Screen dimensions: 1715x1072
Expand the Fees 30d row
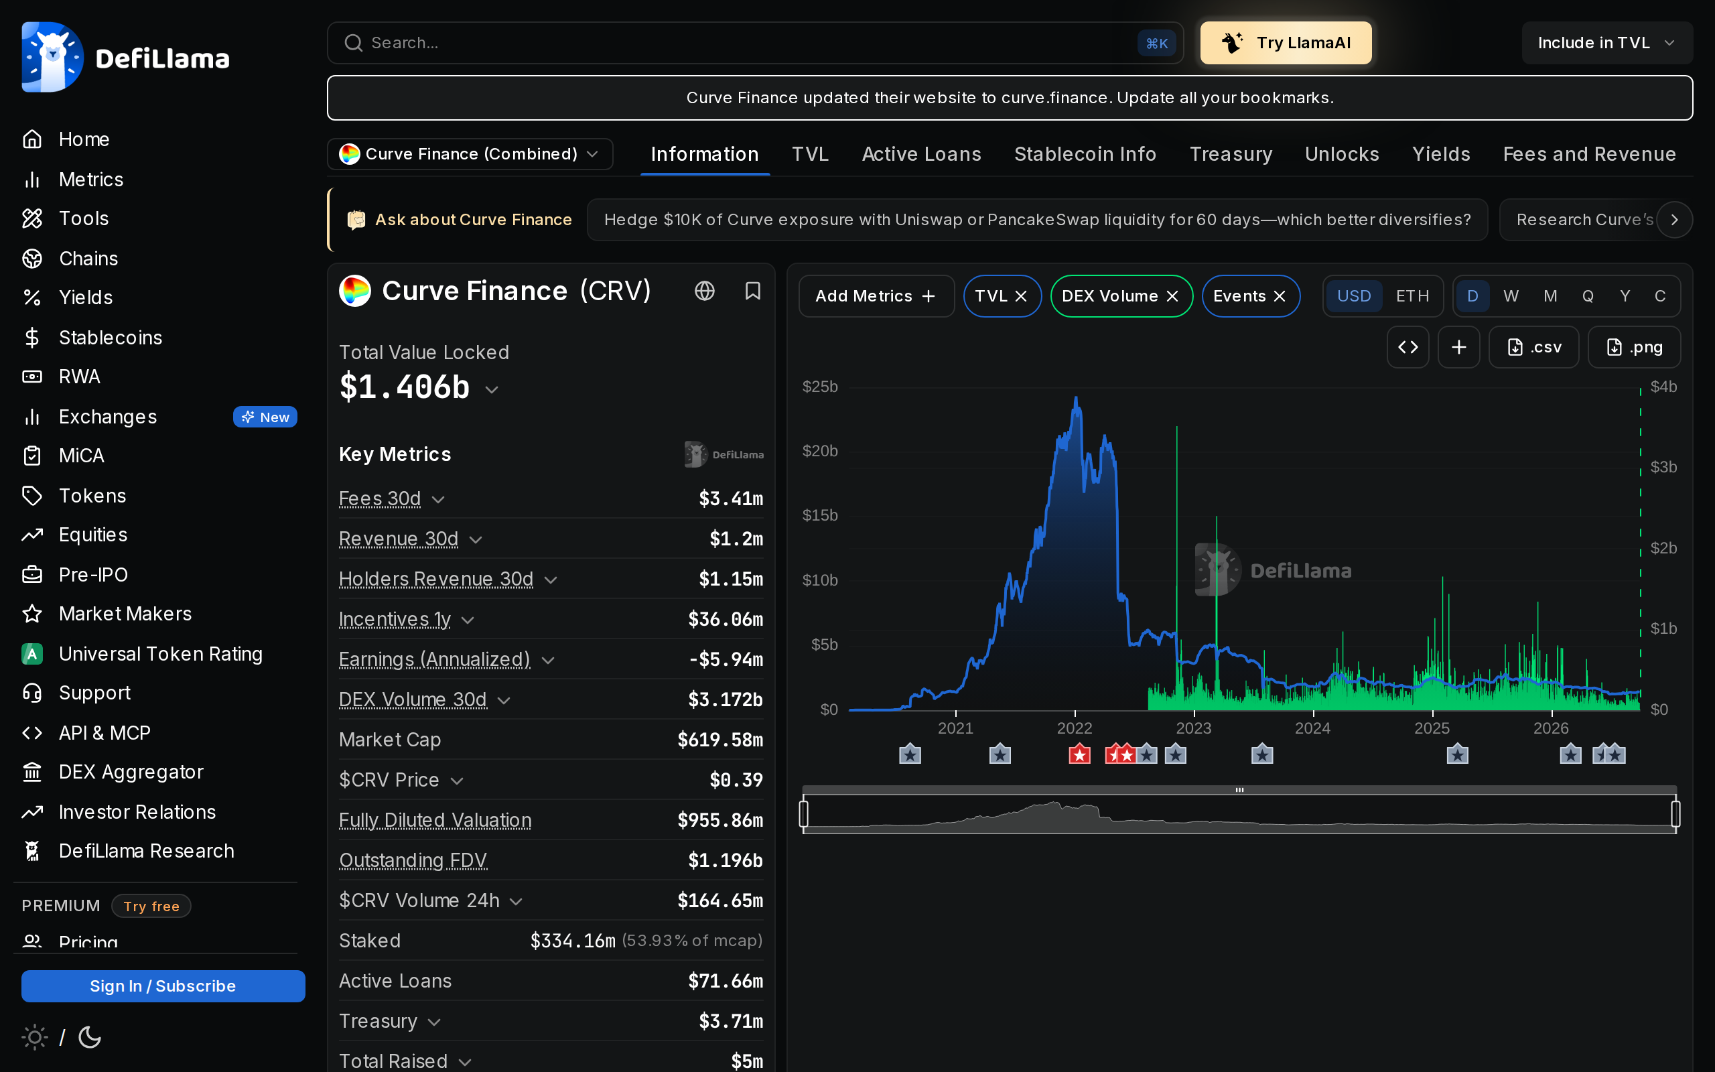438,500
